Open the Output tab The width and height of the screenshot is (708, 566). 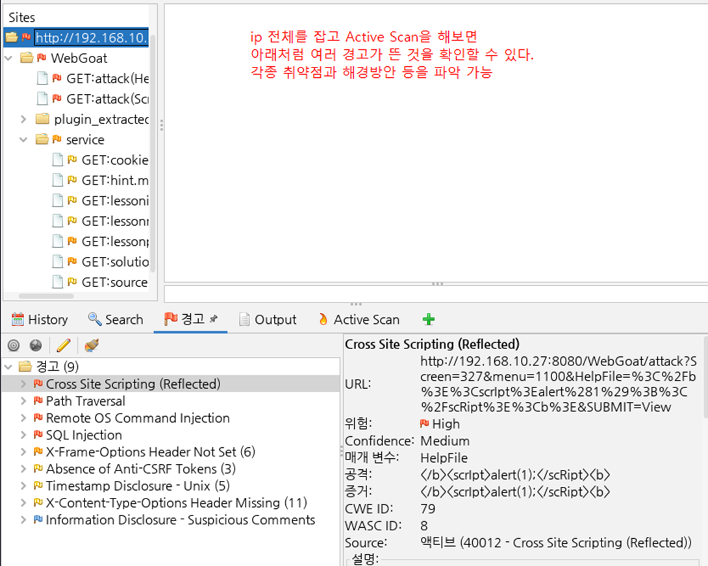click(268, 319)
